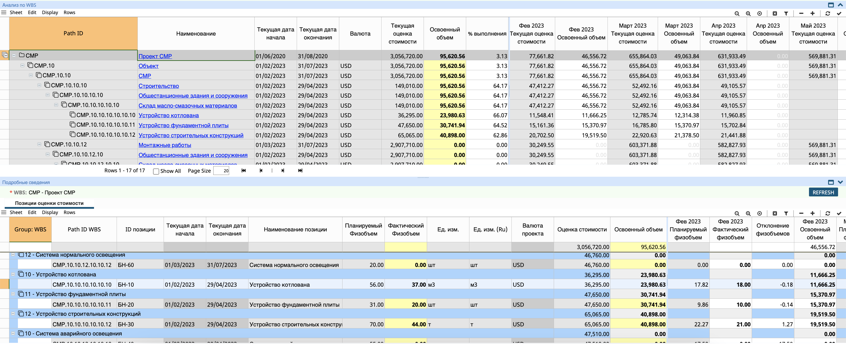
Task: Open the Объект link
Action: pos(148,66)
